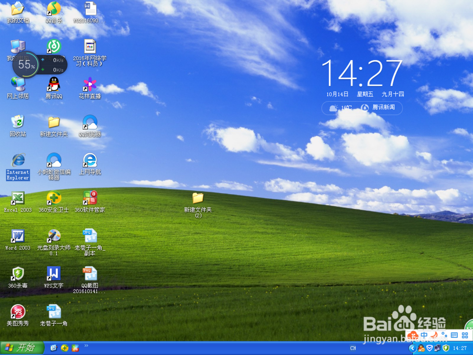Click the large 14:27 desktop clock widget
473x355 pixels.
pos(362,73)
